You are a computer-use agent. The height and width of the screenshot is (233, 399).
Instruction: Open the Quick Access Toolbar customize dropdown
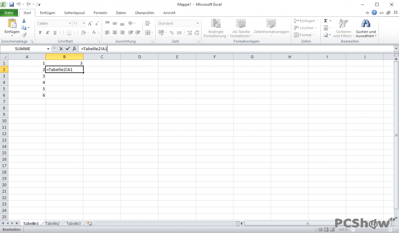click(x=39, y=4)
